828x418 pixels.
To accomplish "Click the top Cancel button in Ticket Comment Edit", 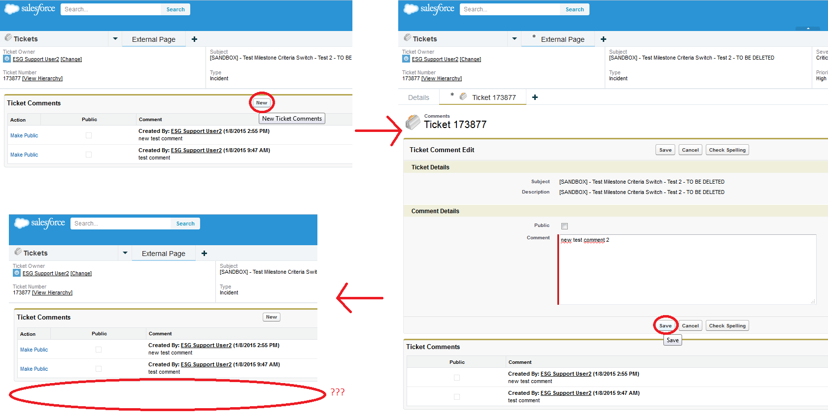I will coord(690,150).
